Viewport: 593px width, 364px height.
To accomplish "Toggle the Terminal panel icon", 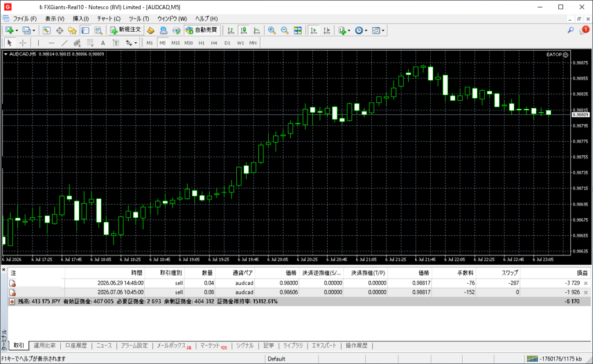I will coord(86,31).
